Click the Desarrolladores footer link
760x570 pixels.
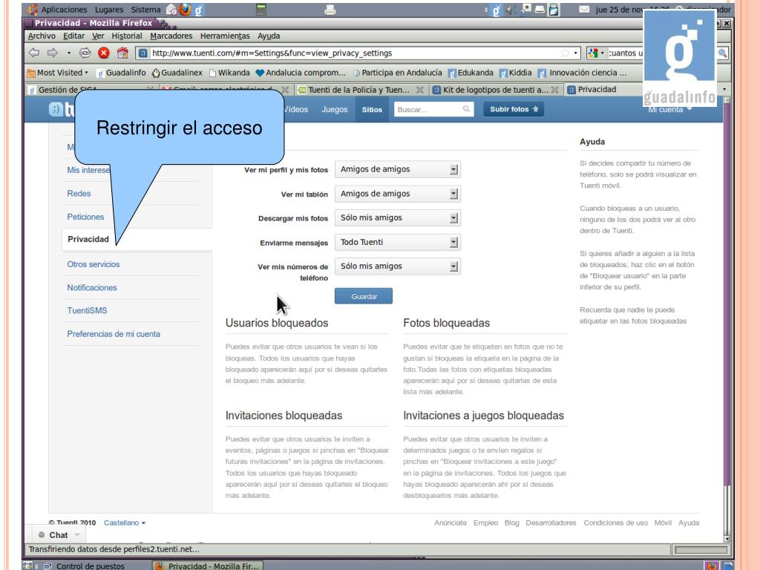point(551,522)
